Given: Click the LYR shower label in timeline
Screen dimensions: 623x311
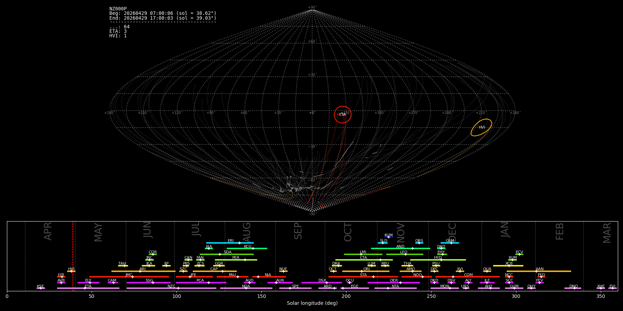Looking at the screenshot, I should tap(61, 275).
